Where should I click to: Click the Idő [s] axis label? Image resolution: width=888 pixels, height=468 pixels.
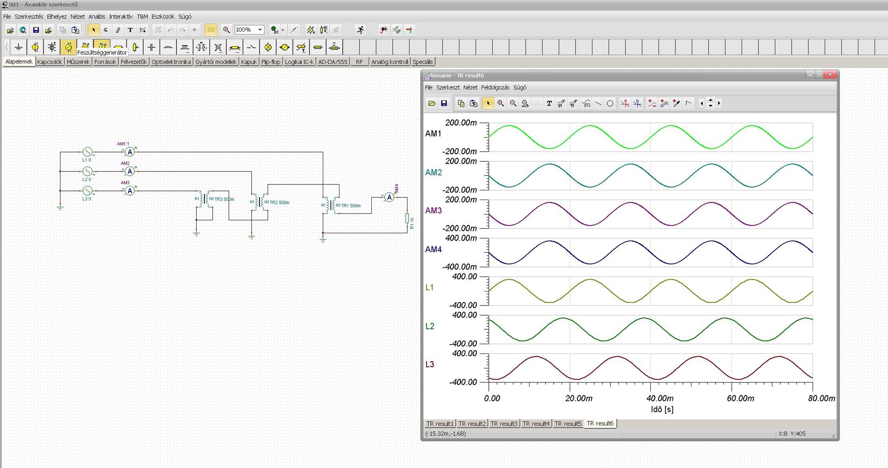tap(662, 410)
